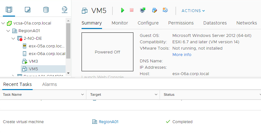
Task: Open VMs and Templates inventory view
Action: [28, 10]
